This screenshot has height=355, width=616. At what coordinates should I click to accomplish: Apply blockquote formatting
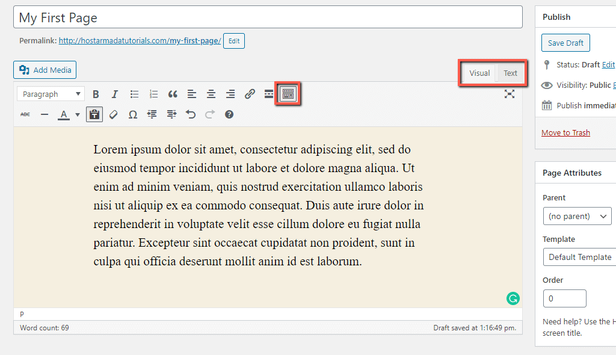click(173, 94)
